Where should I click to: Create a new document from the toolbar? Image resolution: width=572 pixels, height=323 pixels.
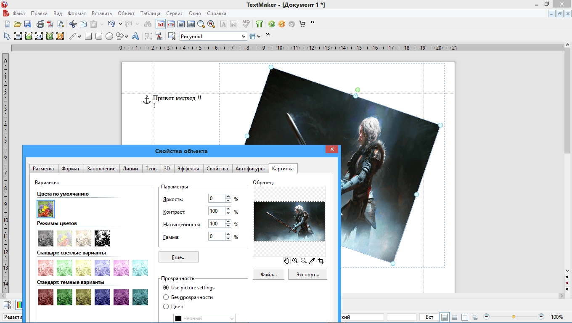(7, 24)
